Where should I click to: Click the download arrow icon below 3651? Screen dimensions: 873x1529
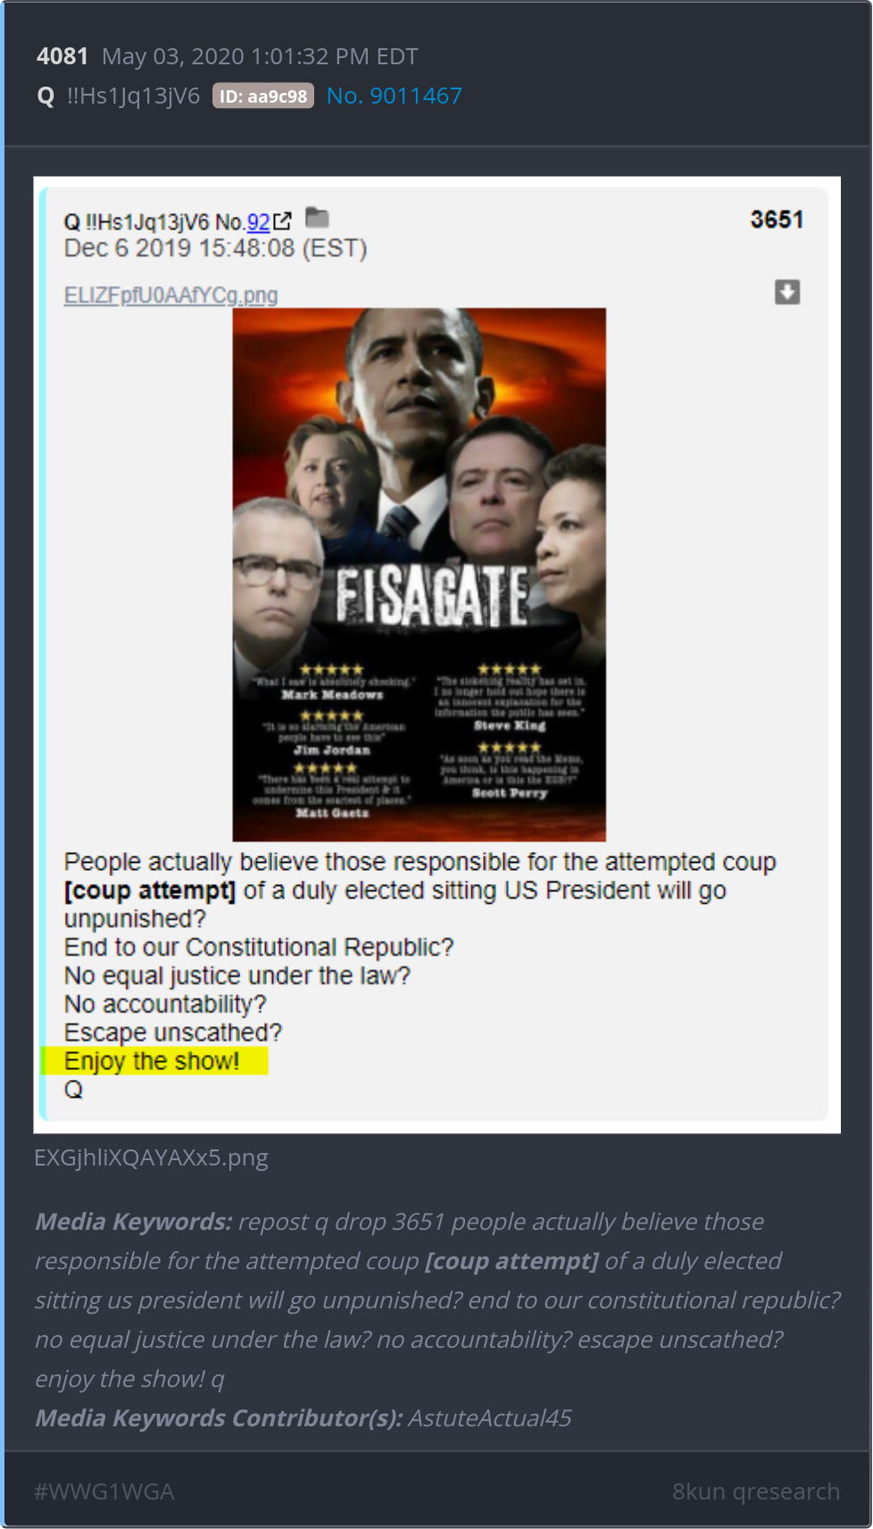pos(787,292)
